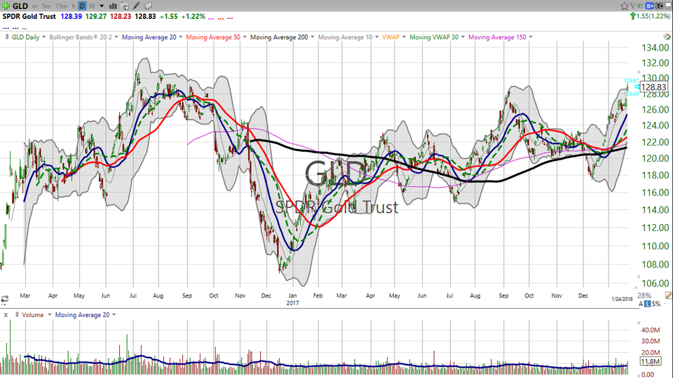The image size is (673, 378).
Task: Click the 1.55(1.22%) change readout
Action: pos(653,16)
